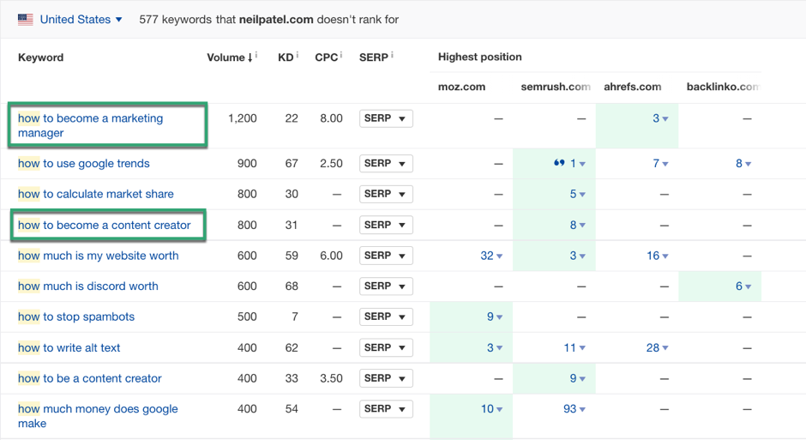Select KD value 7 in spambots row
The image size is (806, 440).
pyautogui.click(x=295, y=316)
